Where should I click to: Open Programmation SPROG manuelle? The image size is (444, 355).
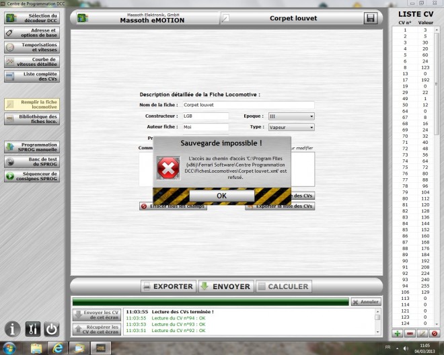[32, 147]
